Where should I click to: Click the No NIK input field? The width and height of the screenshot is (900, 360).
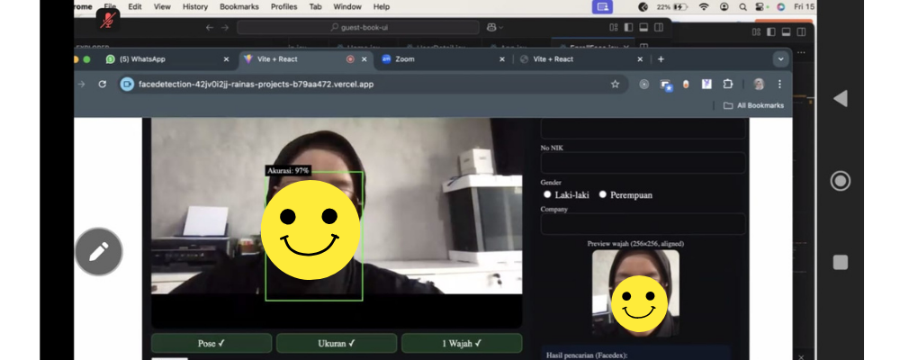point(643,163)
